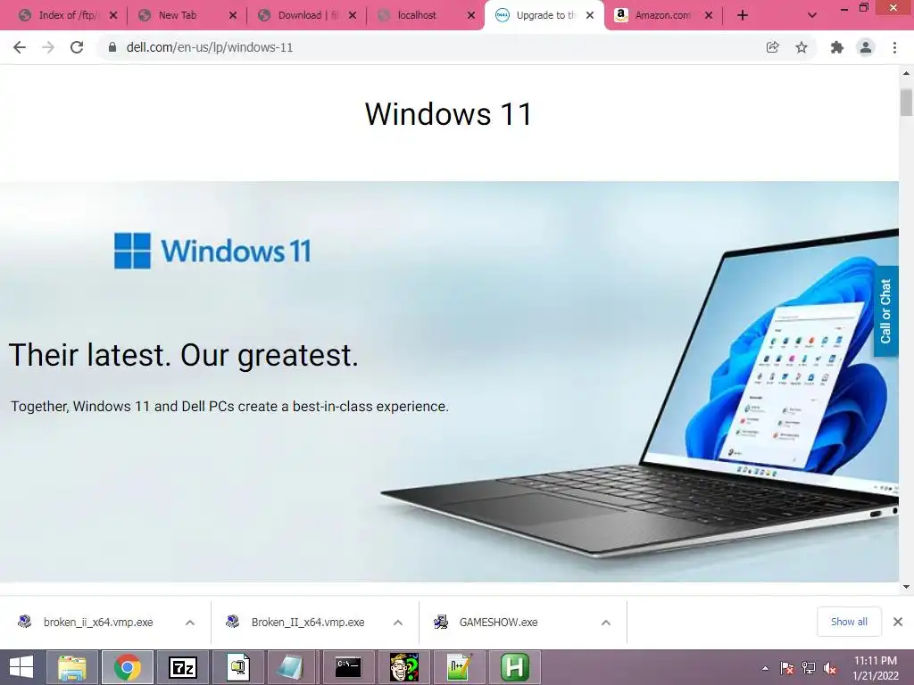Click the scrollbar up arrow

coord(906,73)
